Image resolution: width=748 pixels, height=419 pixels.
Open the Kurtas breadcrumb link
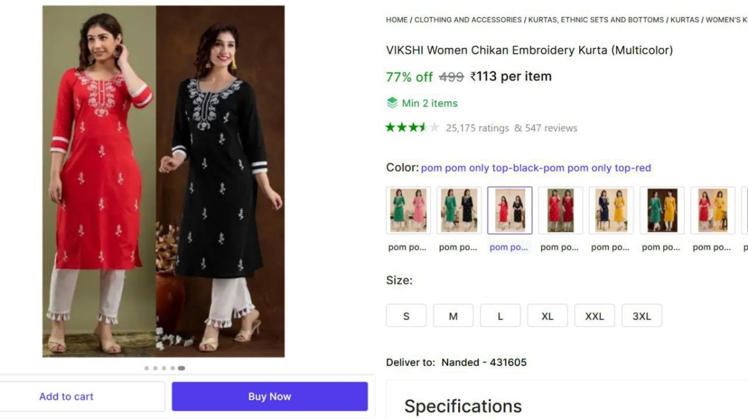coord(684,20)
